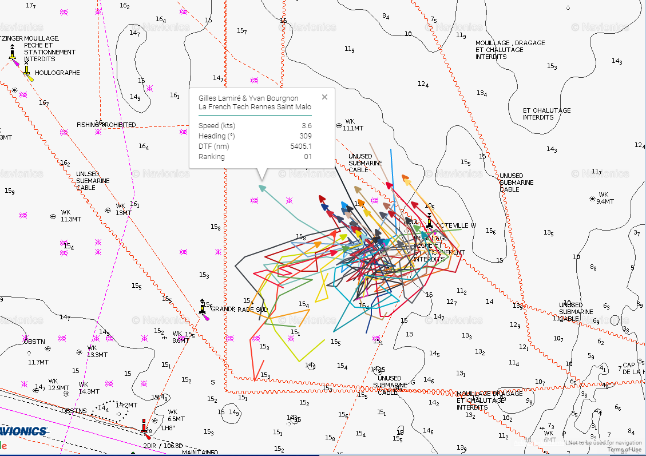The width and height of the screenshot is (646, 456).
Task: Select the teal leader boat arrow under the popup
Action: tap(261, 188)
